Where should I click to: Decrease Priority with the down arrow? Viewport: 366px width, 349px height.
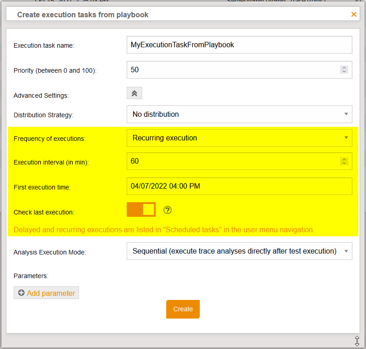tap(344, 72)
